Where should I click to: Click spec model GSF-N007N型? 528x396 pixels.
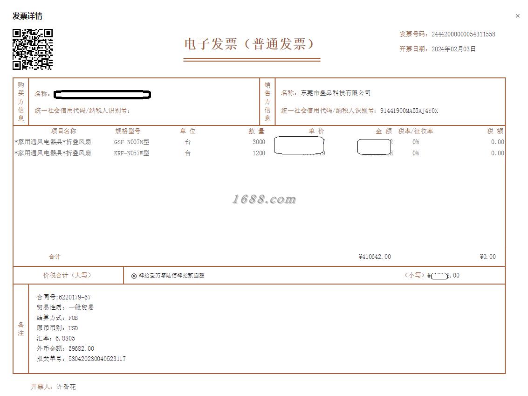coord(131,142)
